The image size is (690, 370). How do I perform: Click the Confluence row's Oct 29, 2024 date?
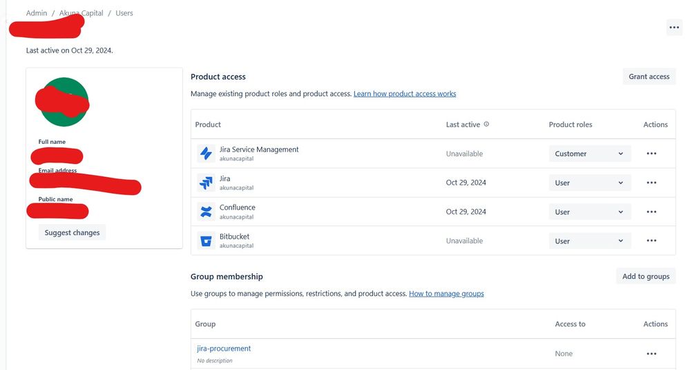point(466,212)
